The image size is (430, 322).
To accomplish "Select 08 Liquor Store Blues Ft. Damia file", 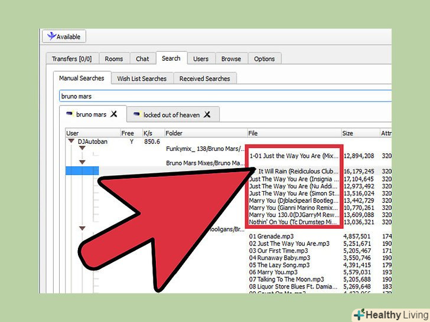I will click(293, 287).
